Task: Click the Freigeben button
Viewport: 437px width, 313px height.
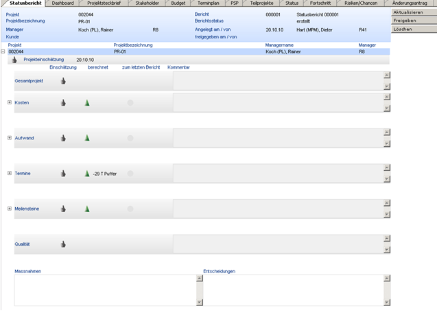Action: [x=414, y=21]
